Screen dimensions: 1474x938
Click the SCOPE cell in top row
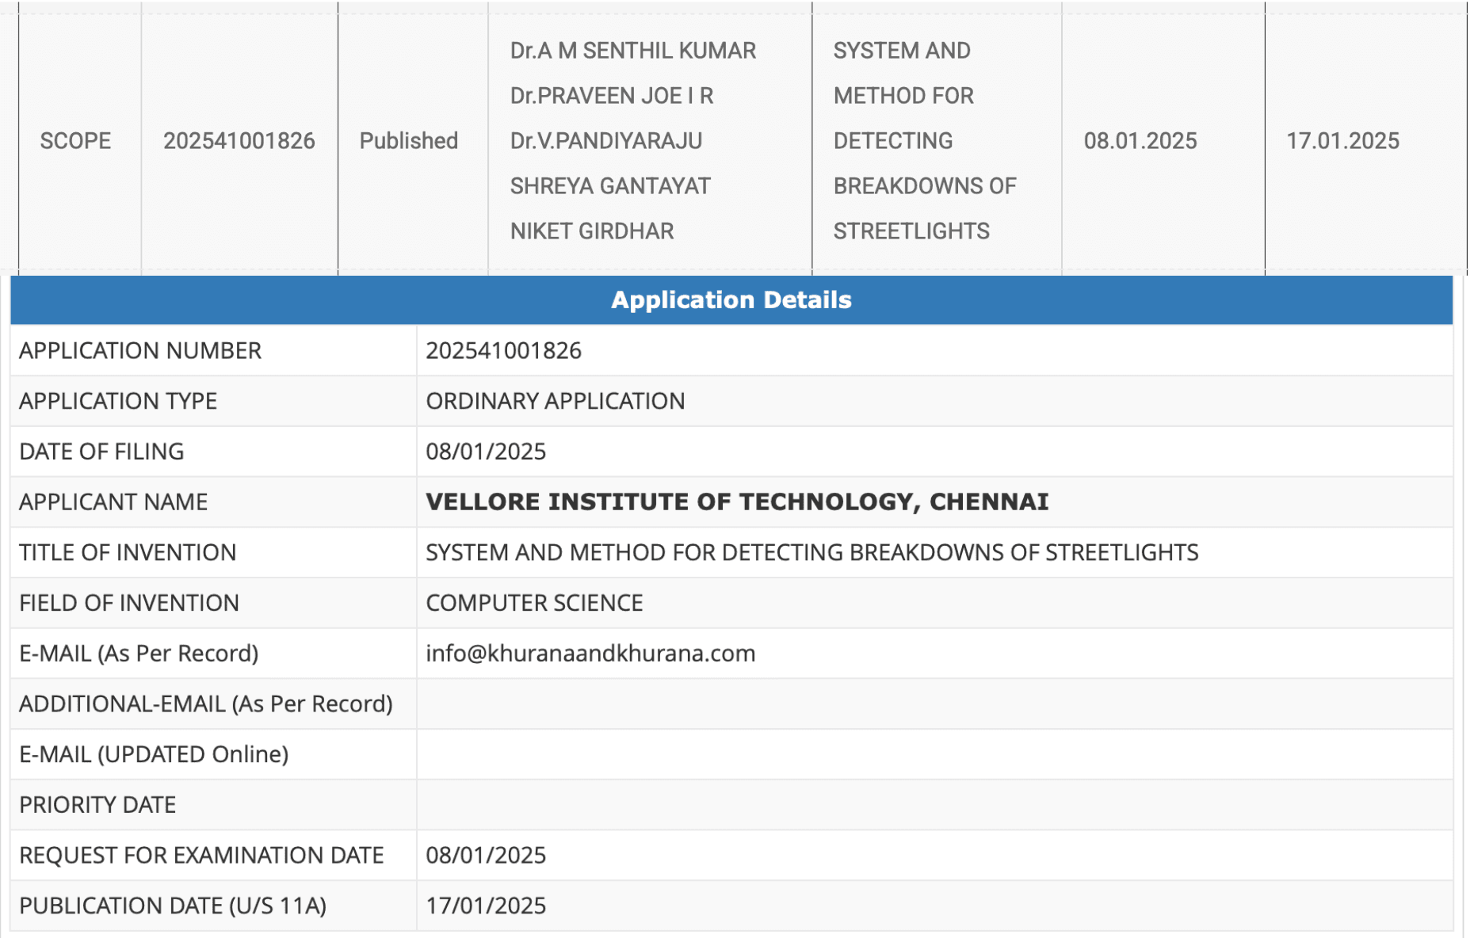click(x=75, y=141)
